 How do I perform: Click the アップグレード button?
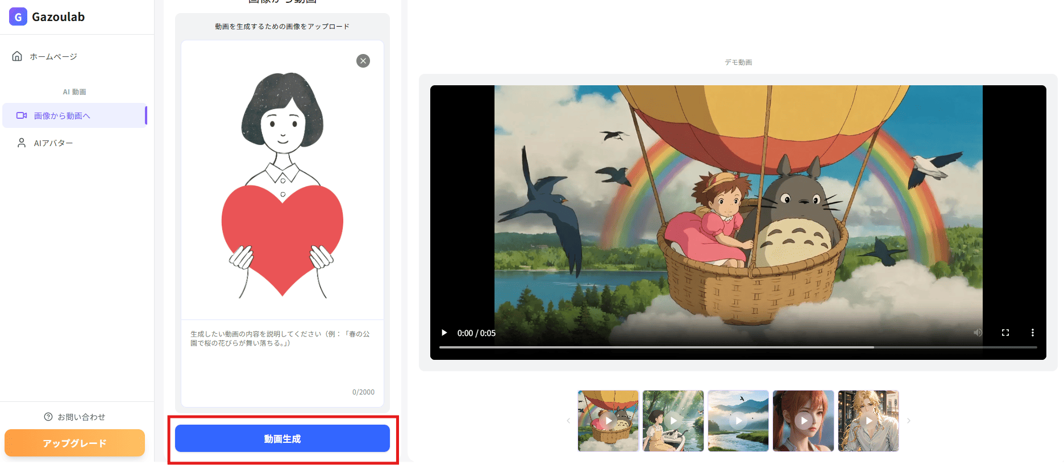(74, 443)
